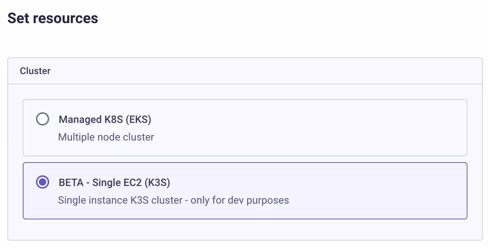The width and height of the screenshot is (488, 248).
Task: Click the Managed K8S (EKS) label text
Action: pyautogui.click(x=105, y=119)
